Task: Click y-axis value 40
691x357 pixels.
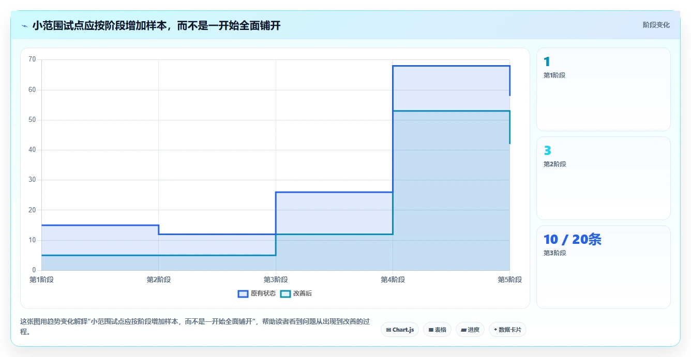Action: pyautogui.click(x=32, y=150)
